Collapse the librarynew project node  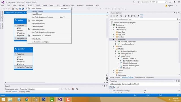point(111,25)
